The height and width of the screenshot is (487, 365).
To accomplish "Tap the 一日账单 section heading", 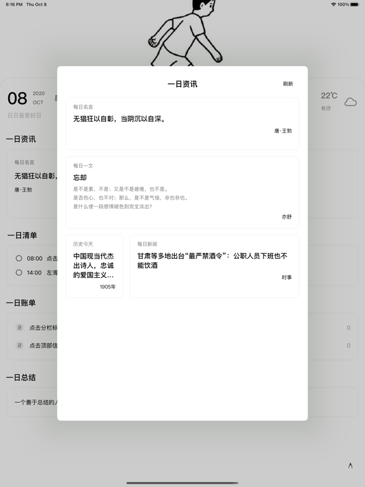I will click(21, 303).
